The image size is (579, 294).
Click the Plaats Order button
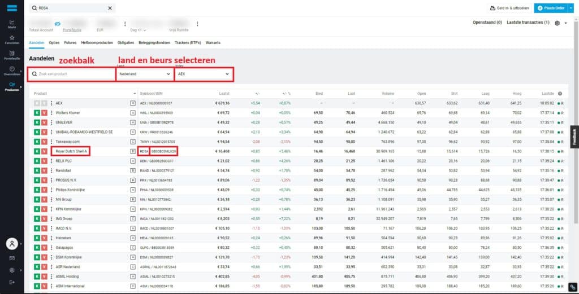551,8
